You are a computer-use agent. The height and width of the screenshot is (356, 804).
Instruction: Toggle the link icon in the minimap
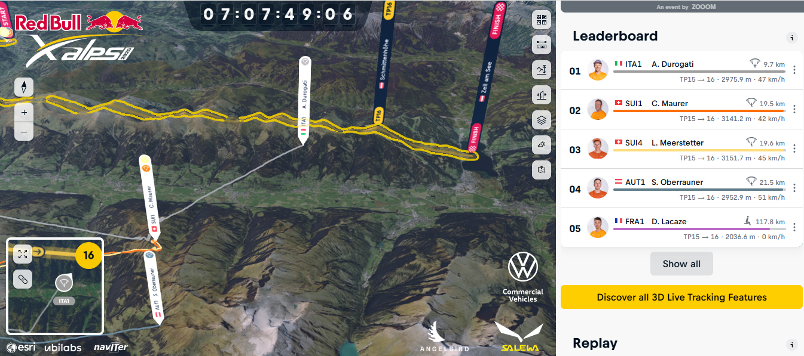pos(23,279)
